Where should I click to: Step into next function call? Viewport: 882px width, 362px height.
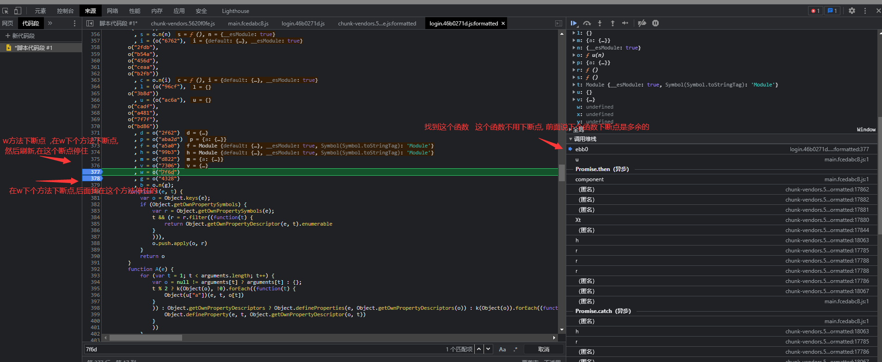point(600,23)
